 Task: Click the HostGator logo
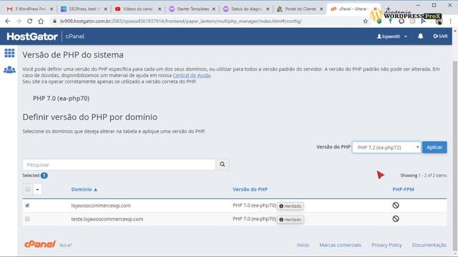tap(32, 36)
